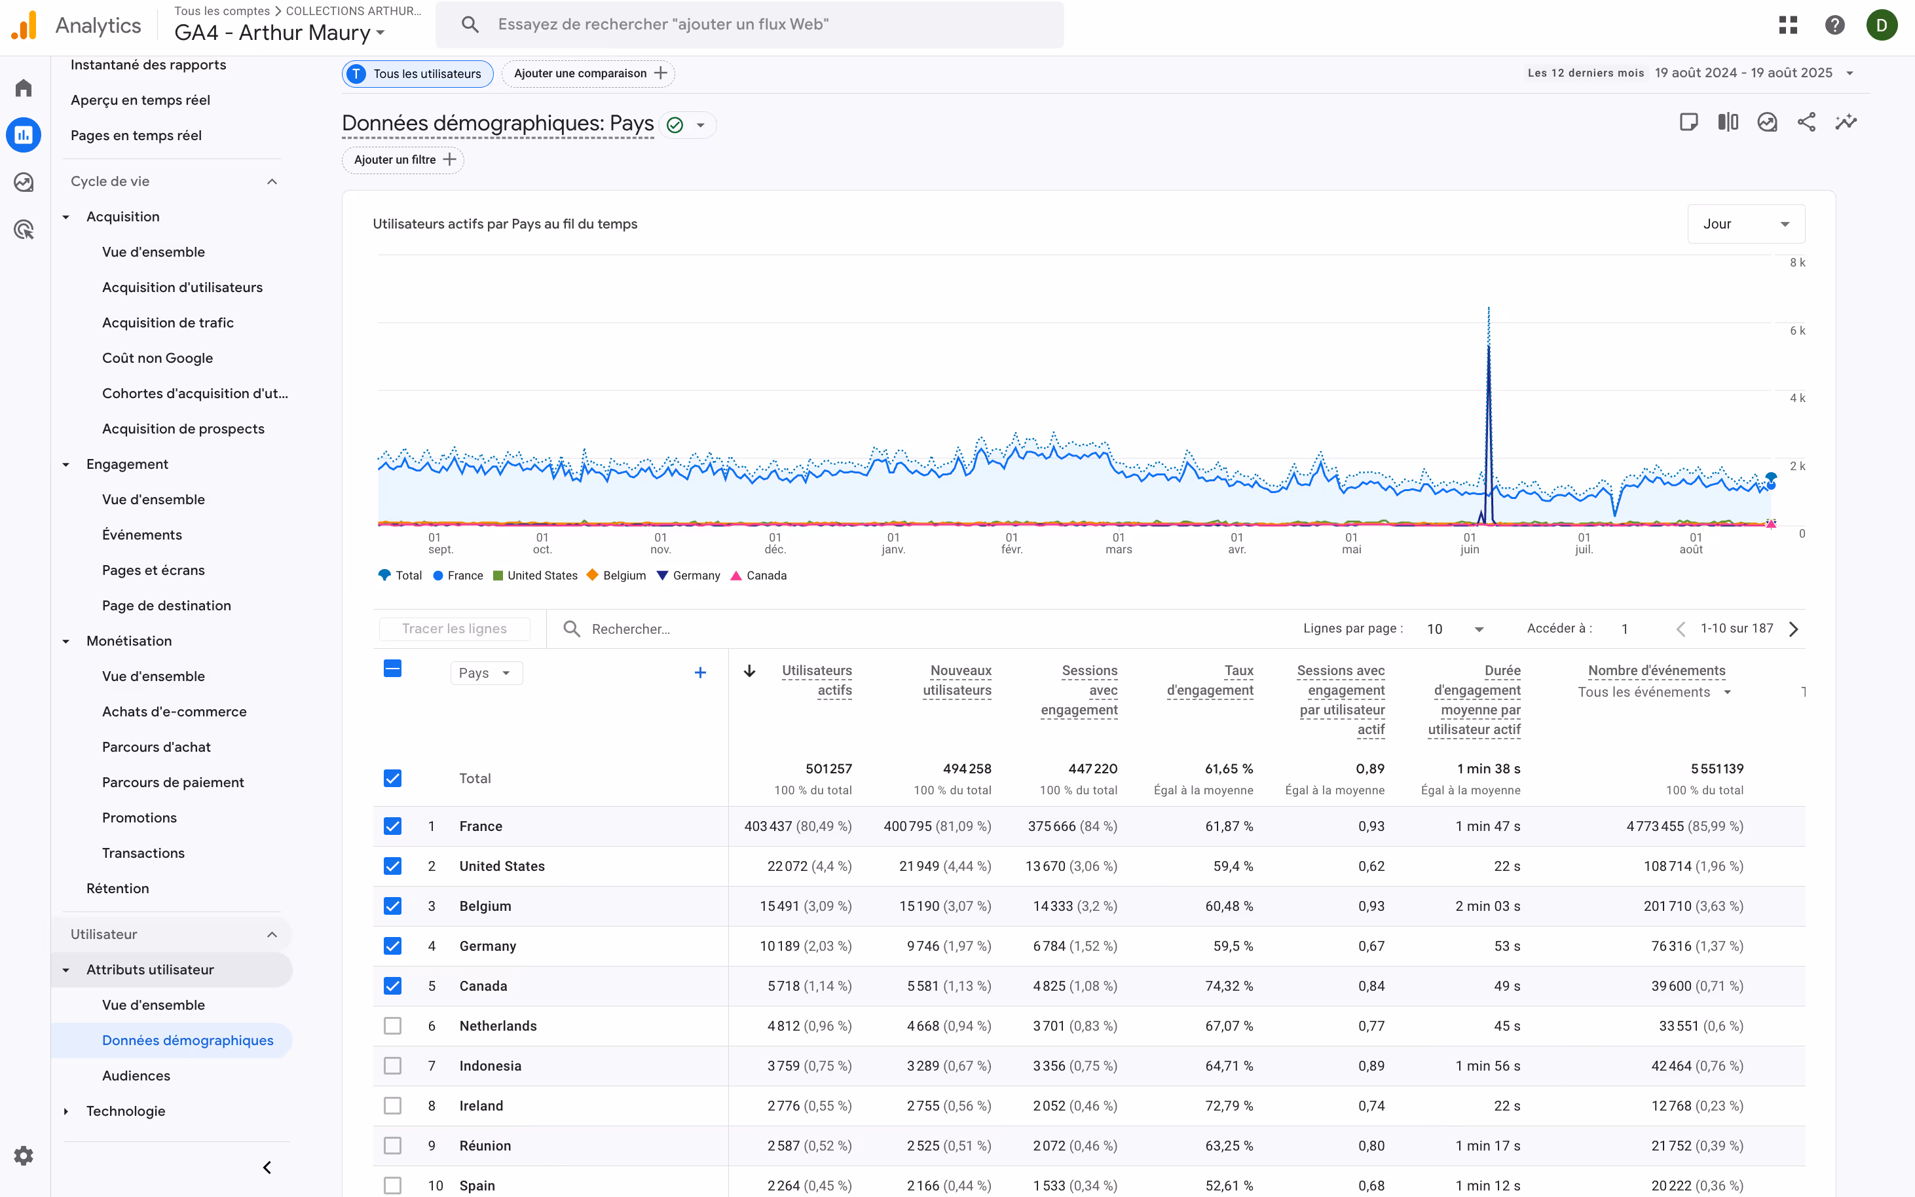The image size is (1915, 1197).
Task: Open the Pays dimension dropdown
Action: (x=485, y=673)
